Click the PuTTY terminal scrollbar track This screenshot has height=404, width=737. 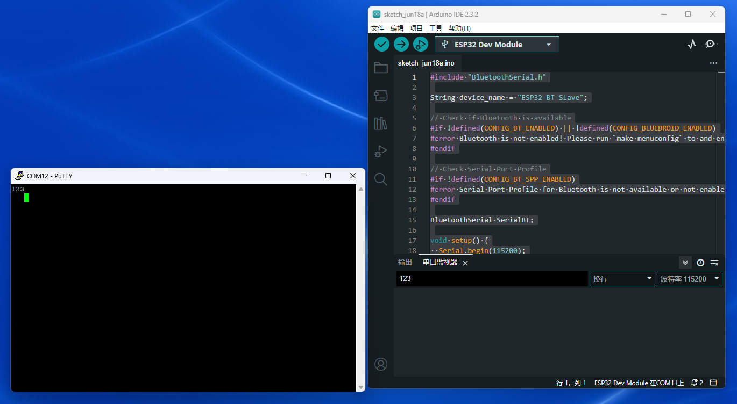pos(361,288)
